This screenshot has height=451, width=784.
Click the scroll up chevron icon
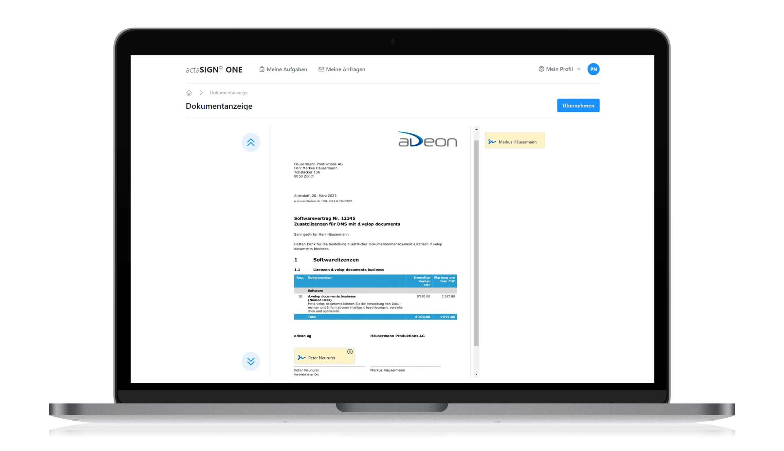250,142
